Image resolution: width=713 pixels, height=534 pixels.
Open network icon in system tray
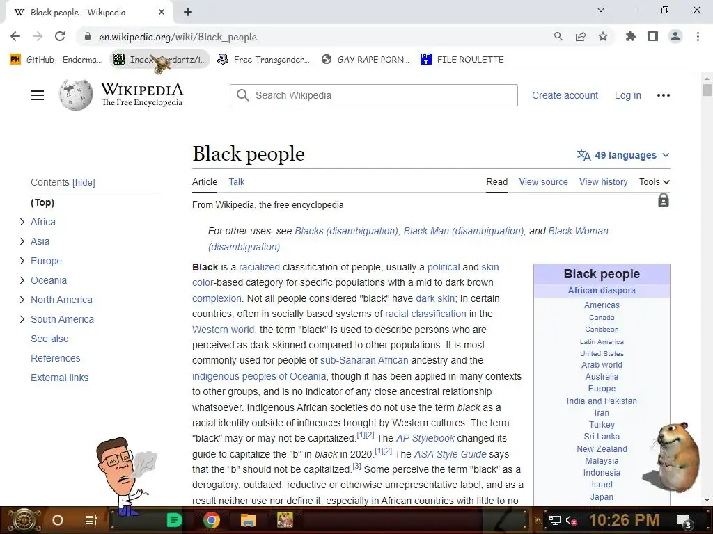tap(554, 520)
